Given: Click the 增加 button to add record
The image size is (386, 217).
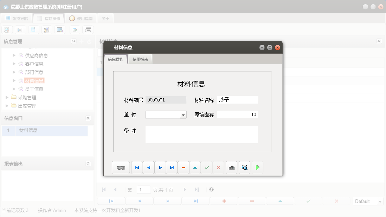Looking at the screenshot, I should point(121,167).
